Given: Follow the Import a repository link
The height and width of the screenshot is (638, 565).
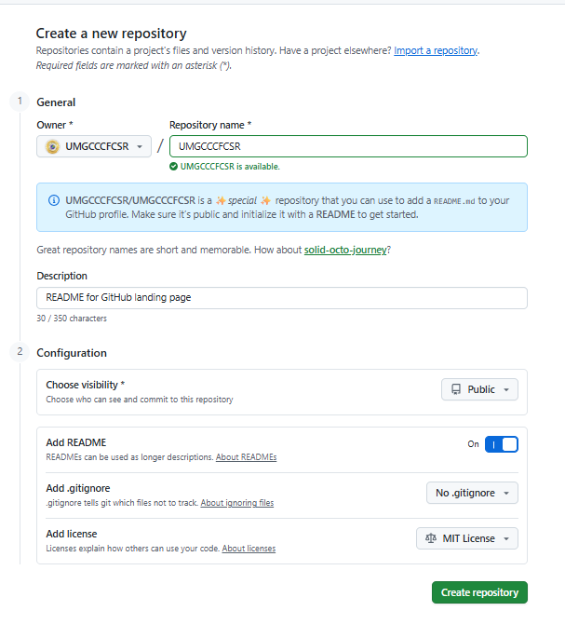Looking at the screenshot, I should (x=436, y=50).
